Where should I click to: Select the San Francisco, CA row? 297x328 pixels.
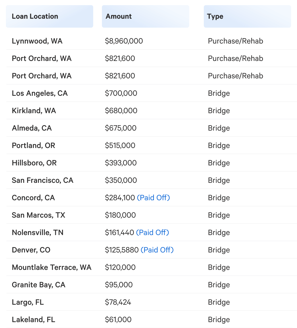coord(152,180)
